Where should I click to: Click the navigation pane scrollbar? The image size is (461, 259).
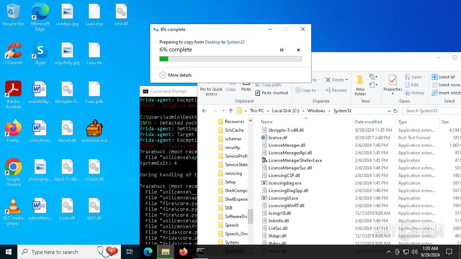[251, 217]
